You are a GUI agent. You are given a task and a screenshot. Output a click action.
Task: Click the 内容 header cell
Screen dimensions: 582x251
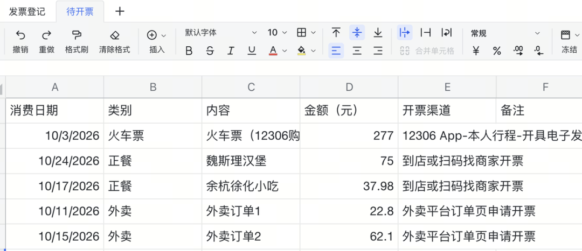(x=251, y=111)
